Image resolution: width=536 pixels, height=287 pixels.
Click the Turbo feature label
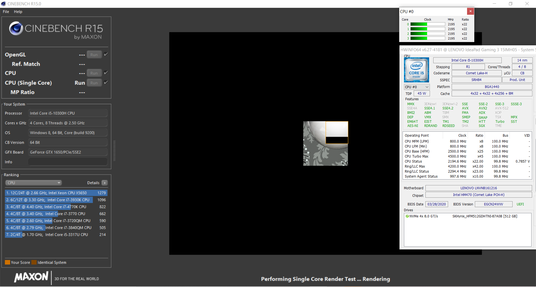click(x=500, y=122)
